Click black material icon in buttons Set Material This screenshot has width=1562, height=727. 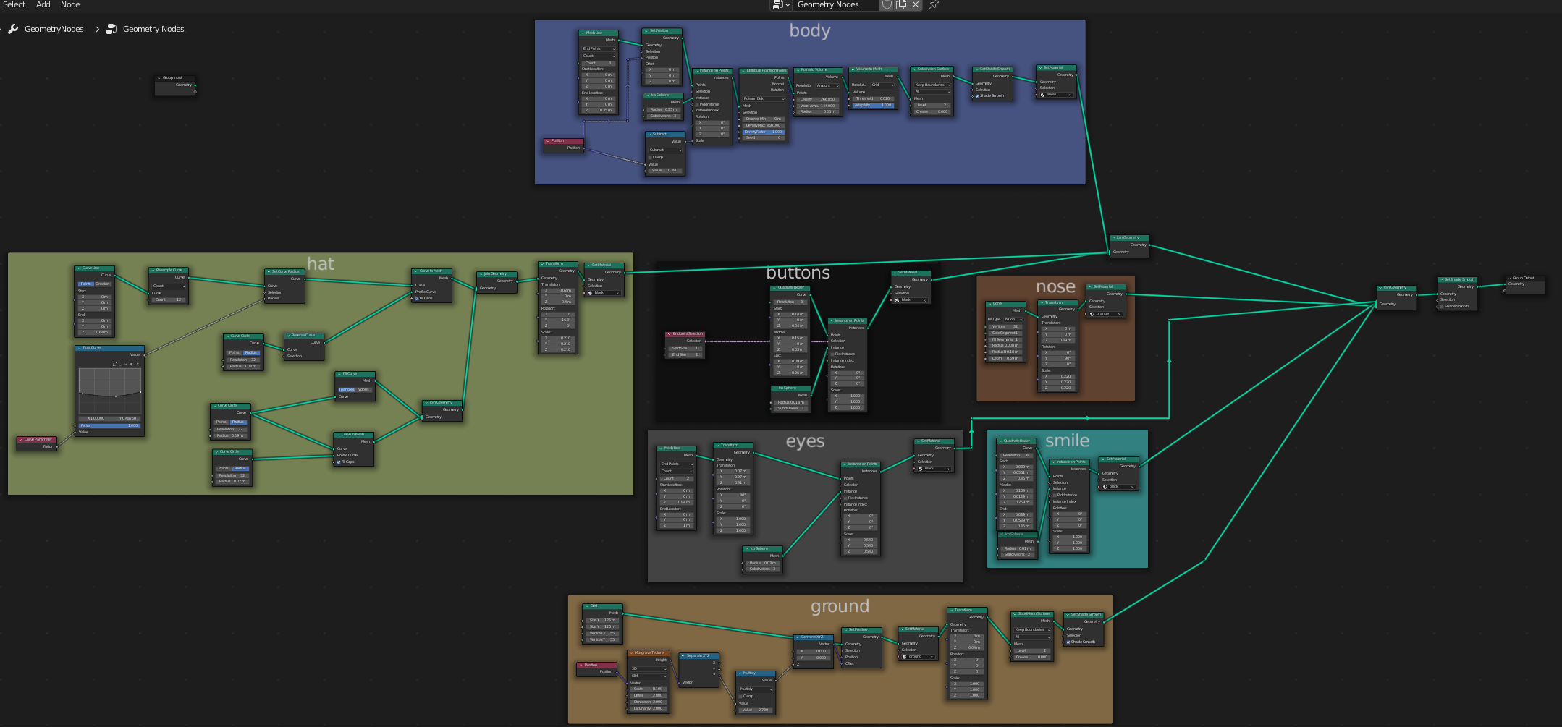click(x=898, y=299)
